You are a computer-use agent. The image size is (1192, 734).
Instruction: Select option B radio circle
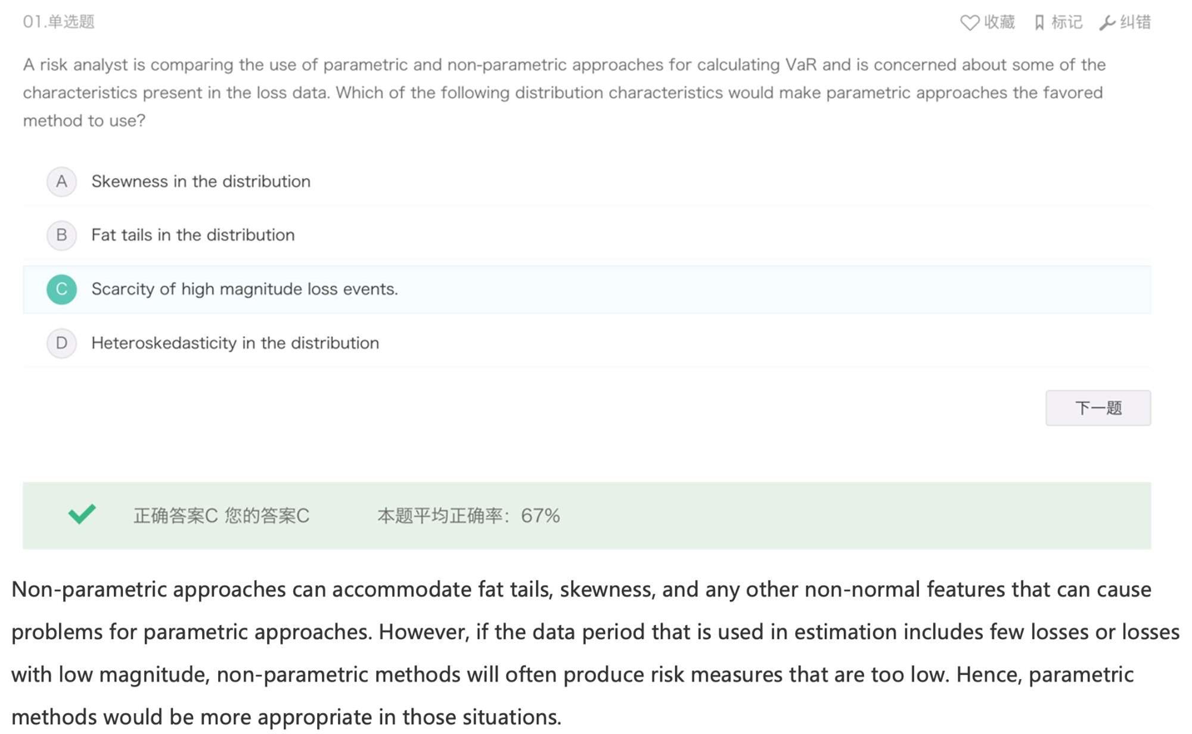(61, 235)
